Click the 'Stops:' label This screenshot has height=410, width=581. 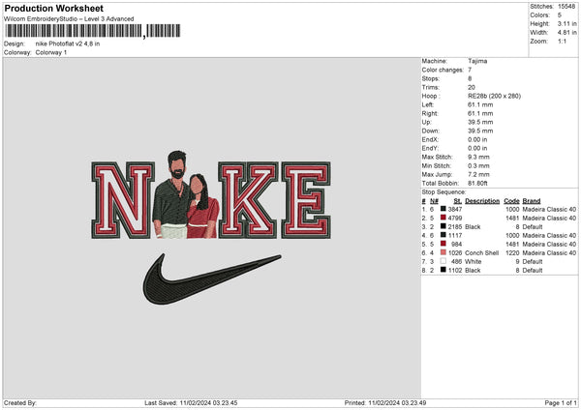tap(431, 79)
